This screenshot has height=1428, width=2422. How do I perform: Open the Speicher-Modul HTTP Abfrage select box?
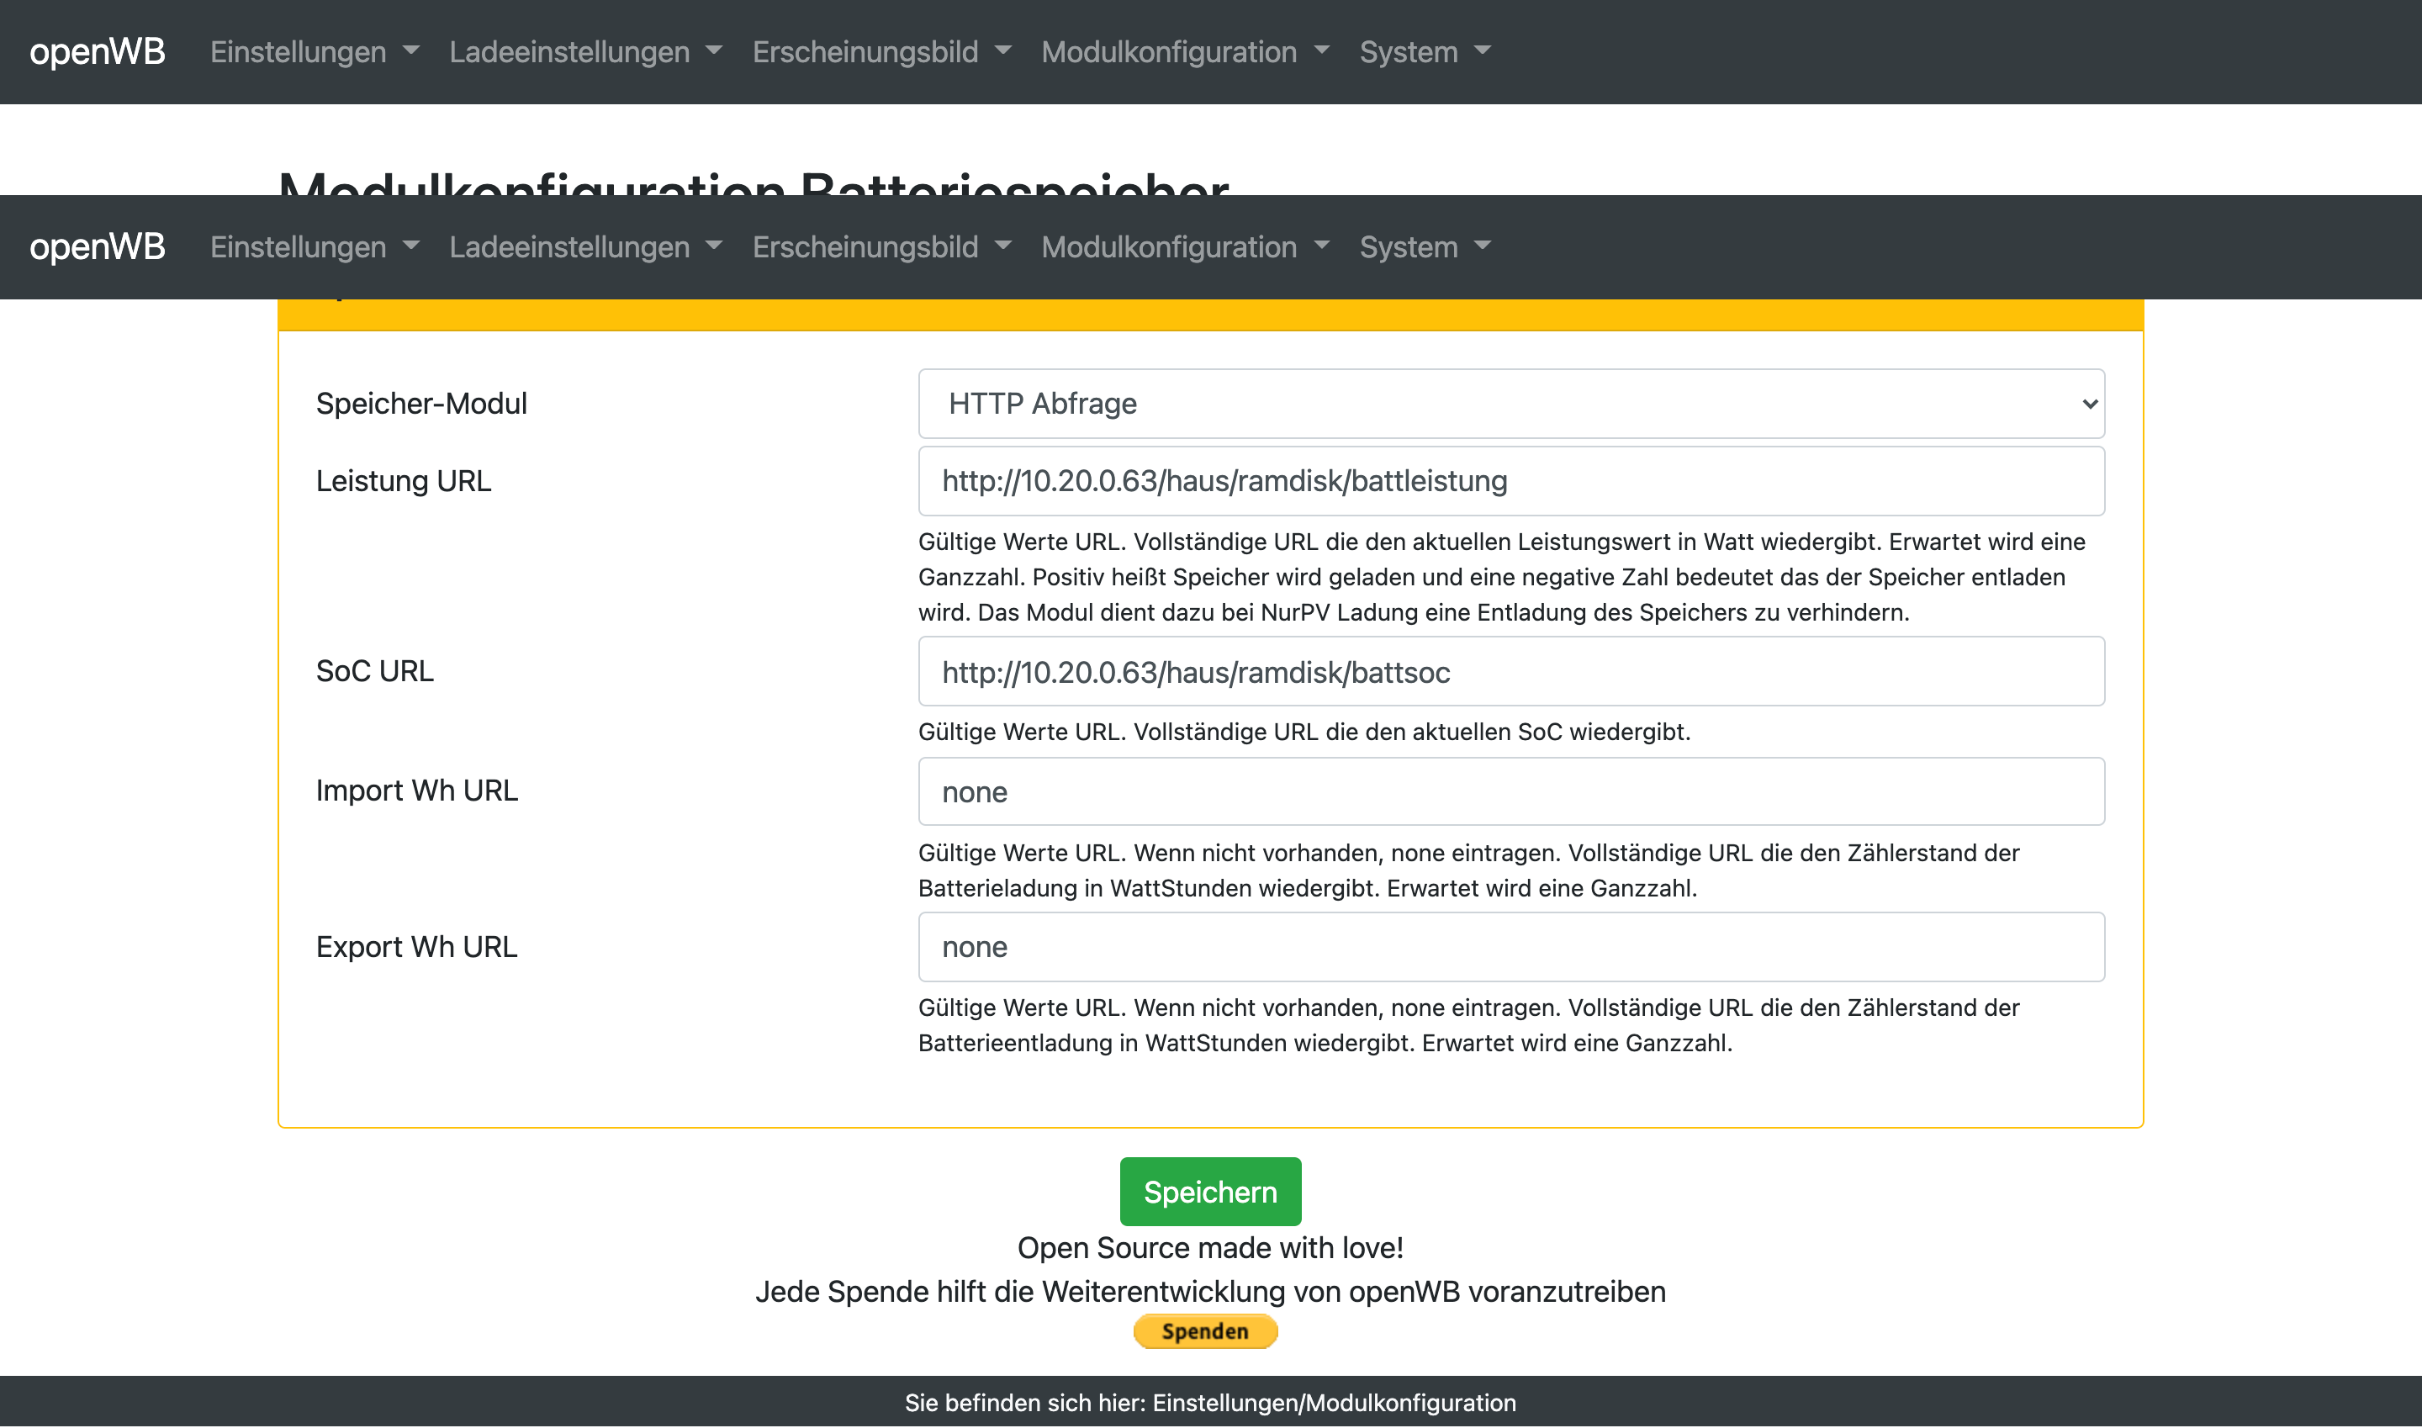click(1509, 405)
